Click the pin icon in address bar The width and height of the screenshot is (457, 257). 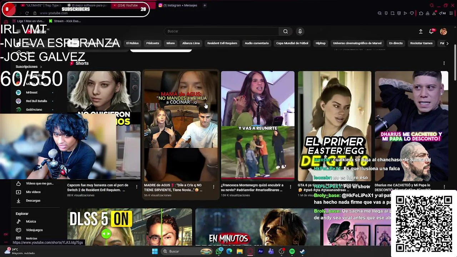pos(386,13)
